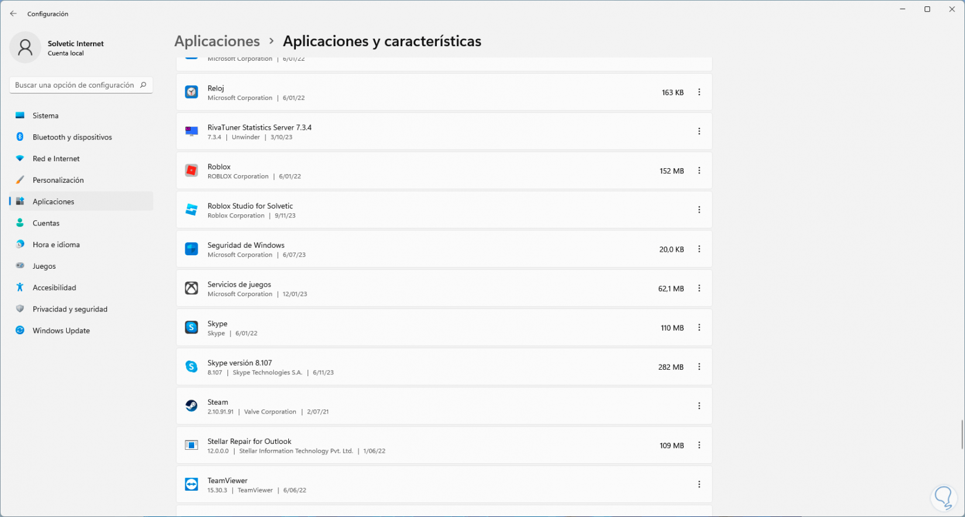Click the Roblox Studio for Solvetic icon
965x517 pixels.
tap(191, 210)
